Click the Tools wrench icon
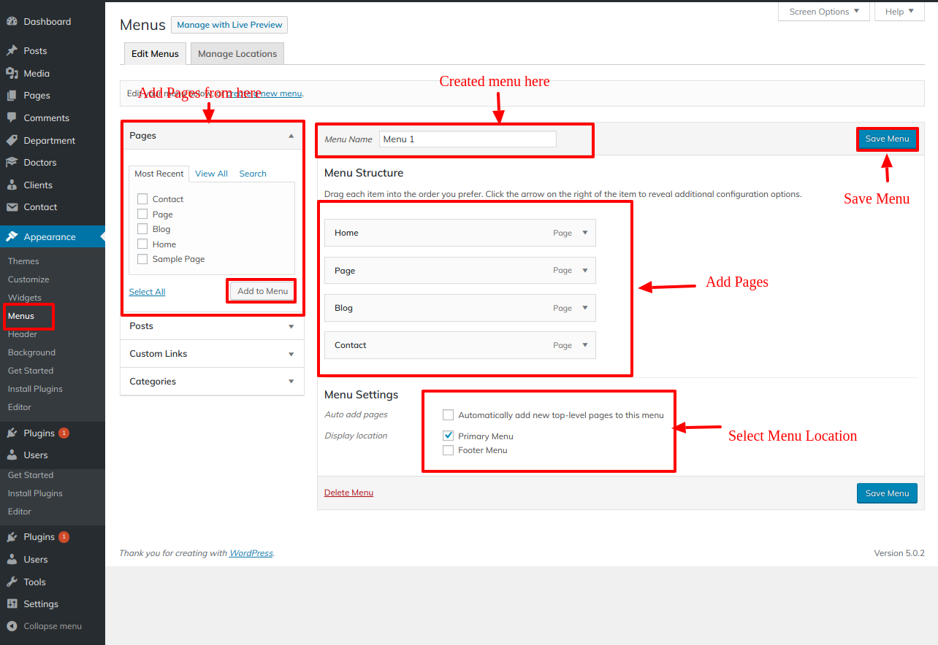The height and width of the screenshot is (645, 938). coord(12,582)
